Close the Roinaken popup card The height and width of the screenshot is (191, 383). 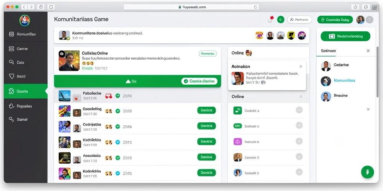pyautogui.click(x=301, y=66)
